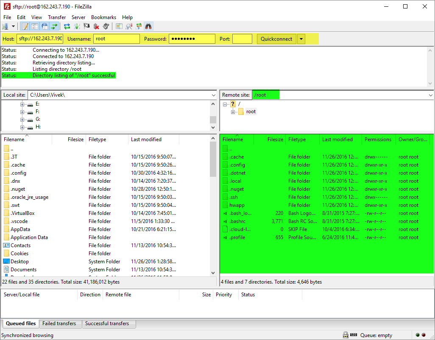Image resolution: width=435 pixels, height=340 pixels.
Task: Toggle remote directory tree display
Action: 45,26
